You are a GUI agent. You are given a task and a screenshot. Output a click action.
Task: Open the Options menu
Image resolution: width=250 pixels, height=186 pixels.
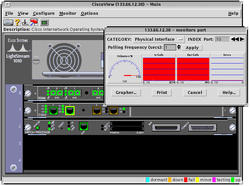[89, 13]
